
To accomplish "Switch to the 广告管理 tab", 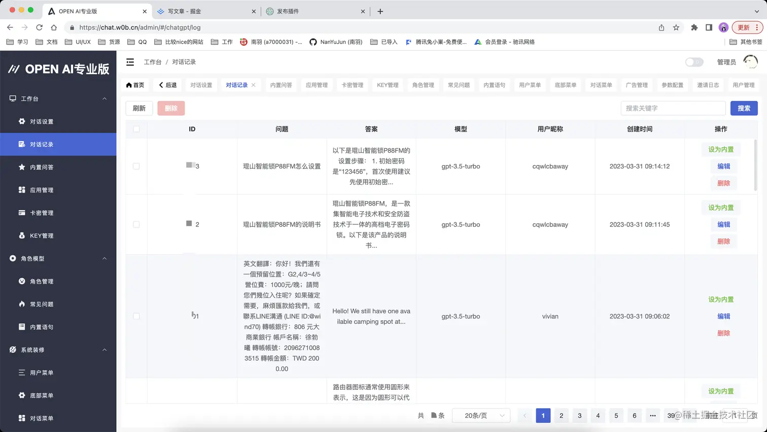I will pos(637,85).
